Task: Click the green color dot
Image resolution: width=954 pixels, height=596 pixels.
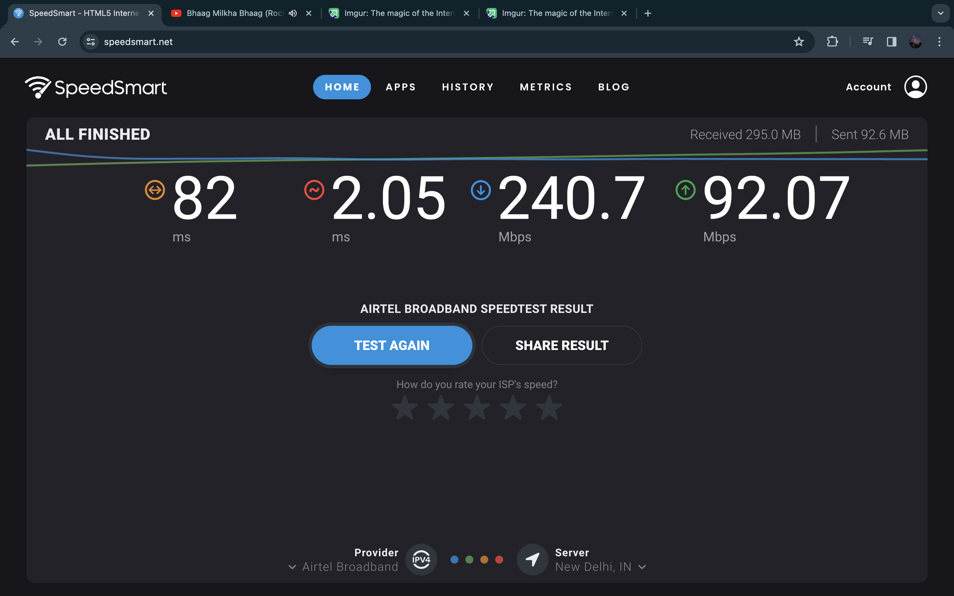Action: coord(469,560)
